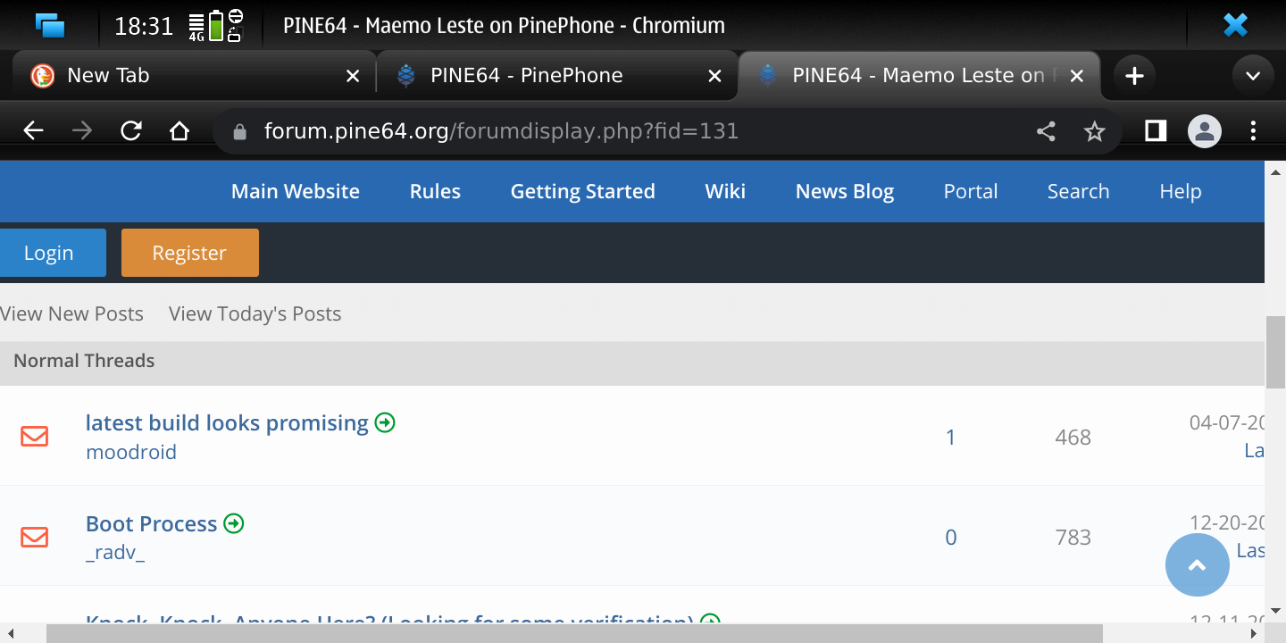Jump to latest post in 'latest build' thread

pos(385,422)
